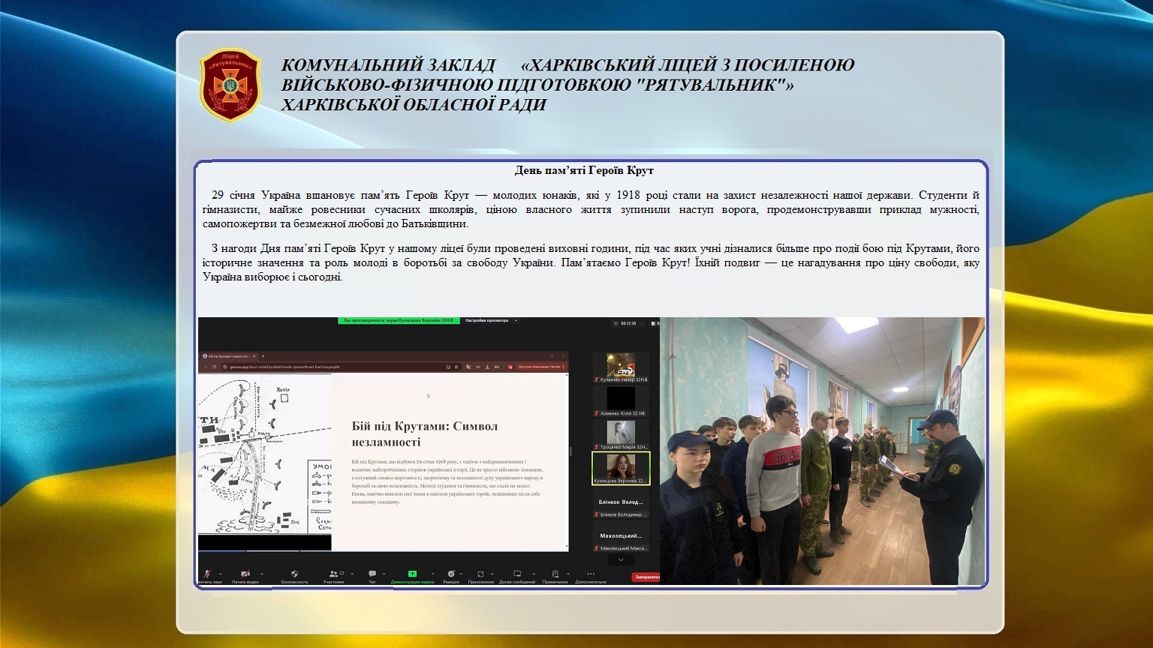Click the red End meeting button
The width and height of the screenshot is (1153, 648).
pos(646,577)
